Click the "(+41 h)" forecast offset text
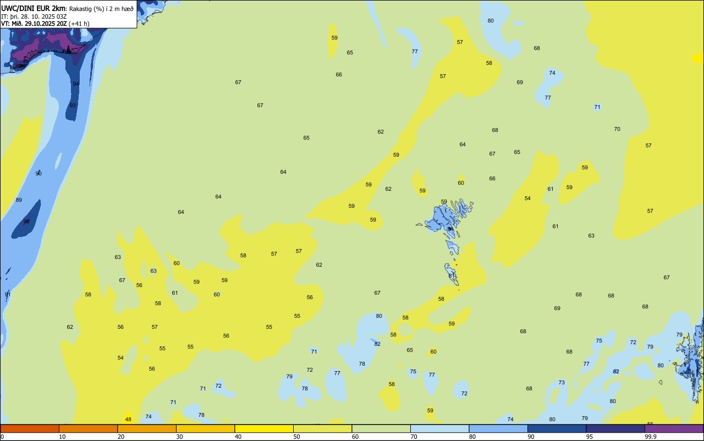 79,24
